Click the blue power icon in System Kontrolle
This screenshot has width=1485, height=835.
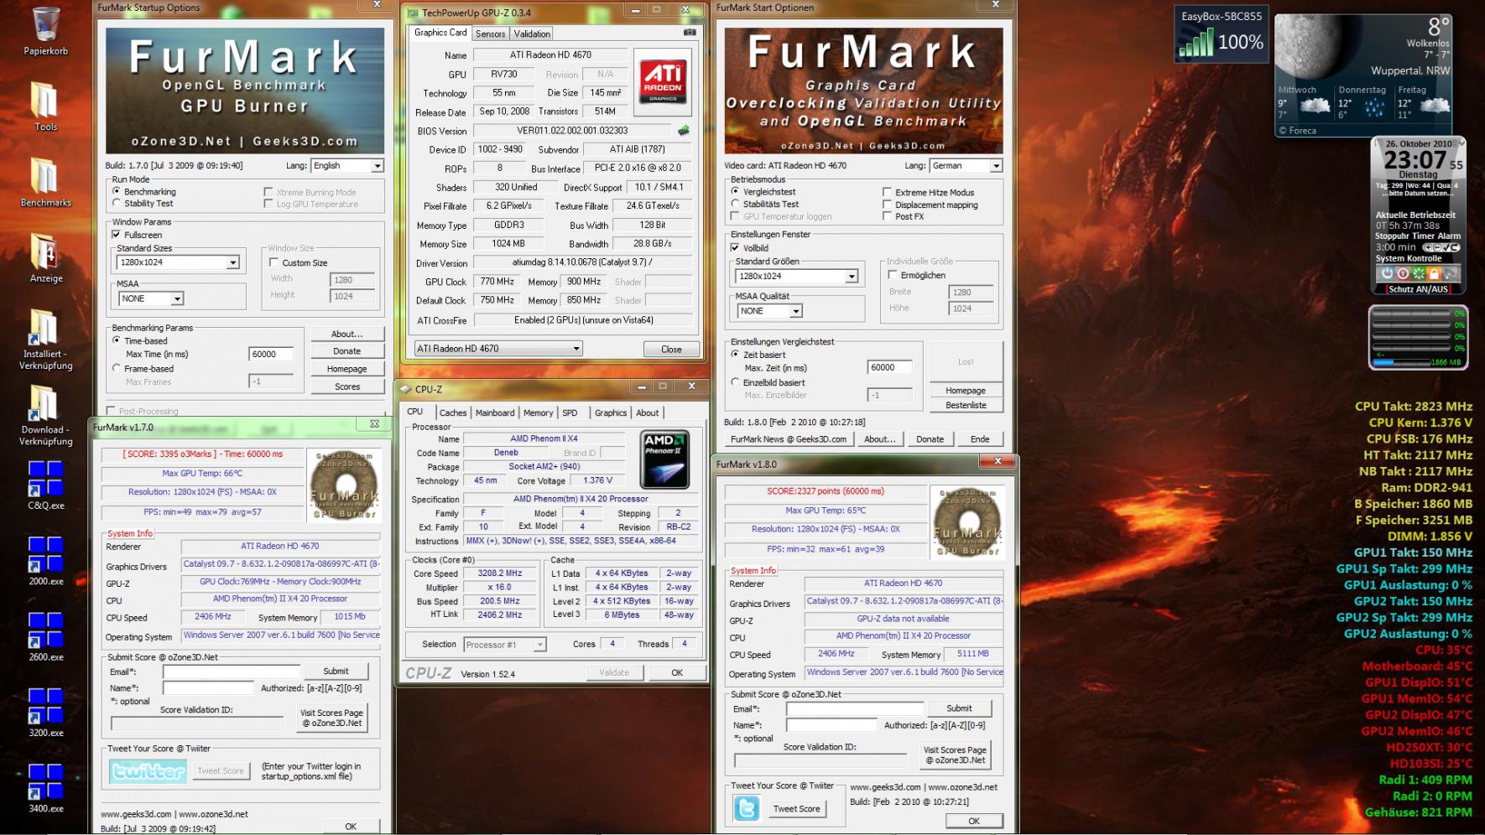pyautogui.click(x=1388, y=273)
